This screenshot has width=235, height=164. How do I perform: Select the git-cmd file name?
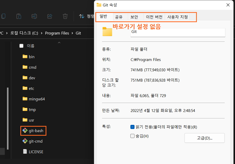[x=36, y=141]
